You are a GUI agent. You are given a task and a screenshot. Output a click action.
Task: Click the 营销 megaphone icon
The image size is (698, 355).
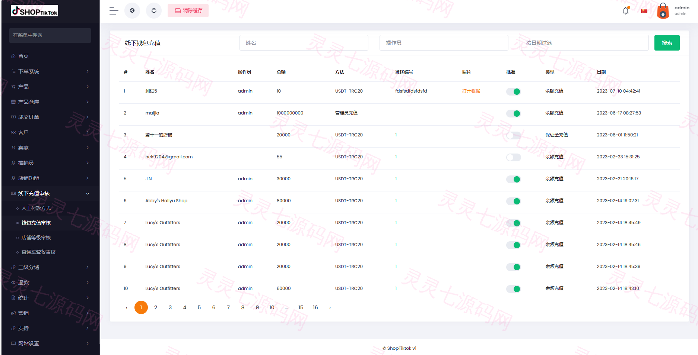[x=13, y=313]
